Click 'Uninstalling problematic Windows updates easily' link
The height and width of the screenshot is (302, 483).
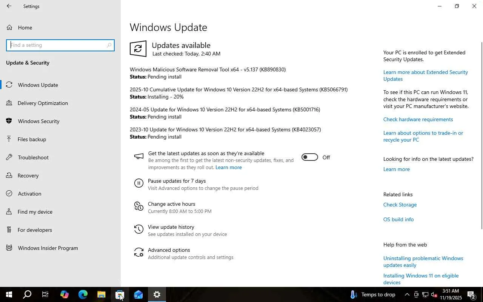pyautogui.click(x=423, y=262)
